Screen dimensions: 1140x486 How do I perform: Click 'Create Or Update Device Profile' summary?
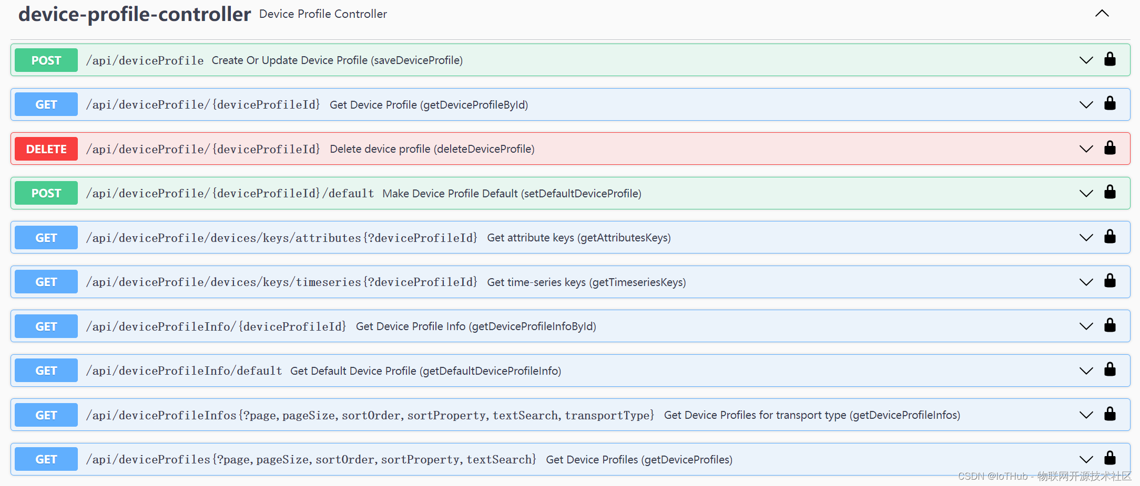point(337,60)
